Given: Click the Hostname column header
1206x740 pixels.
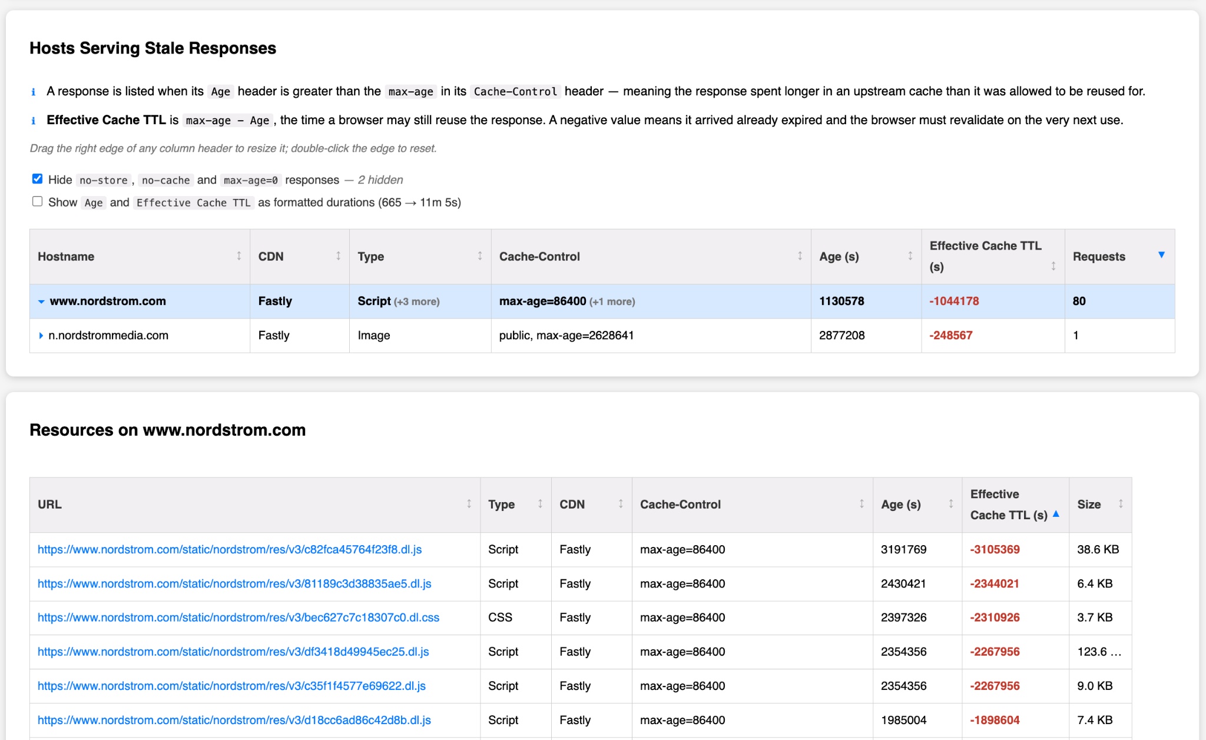Looking at the screenshot, I should coord(140,257).
